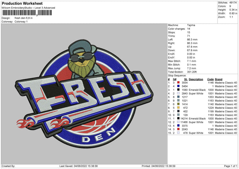This screenshot has height=169, width=239.
Task: Select the white swatch in stop row 12
Action: click(x=178, y=122)
